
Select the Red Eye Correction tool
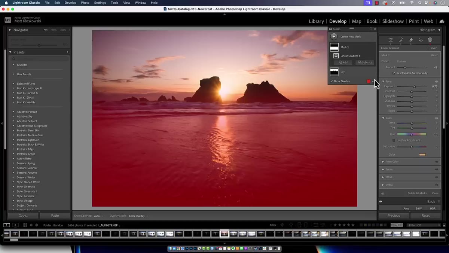click(x=421, y=40)
